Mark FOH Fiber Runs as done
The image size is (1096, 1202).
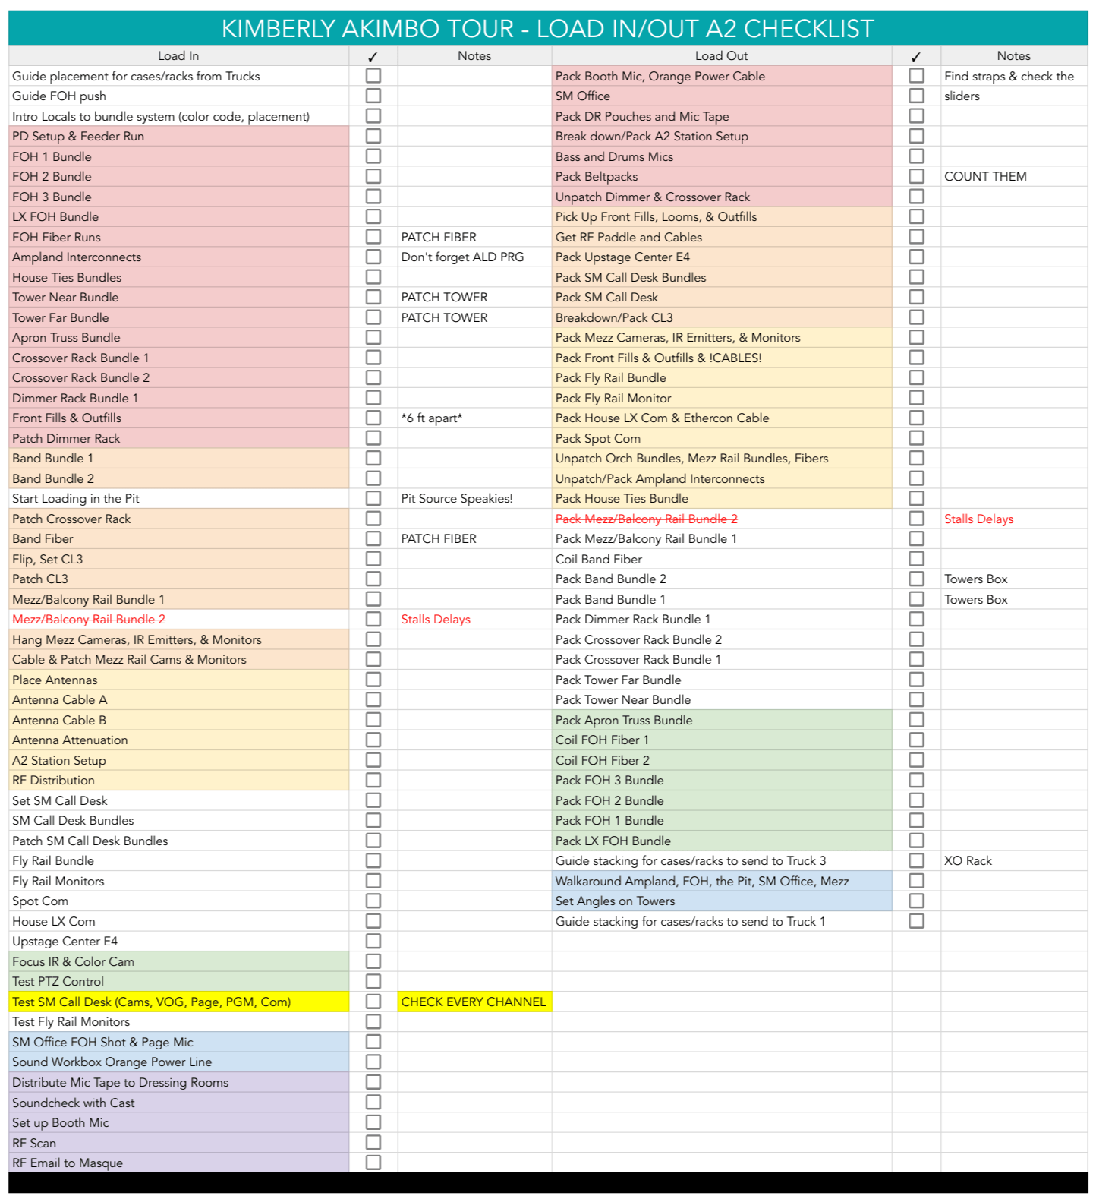pos(373,237)
